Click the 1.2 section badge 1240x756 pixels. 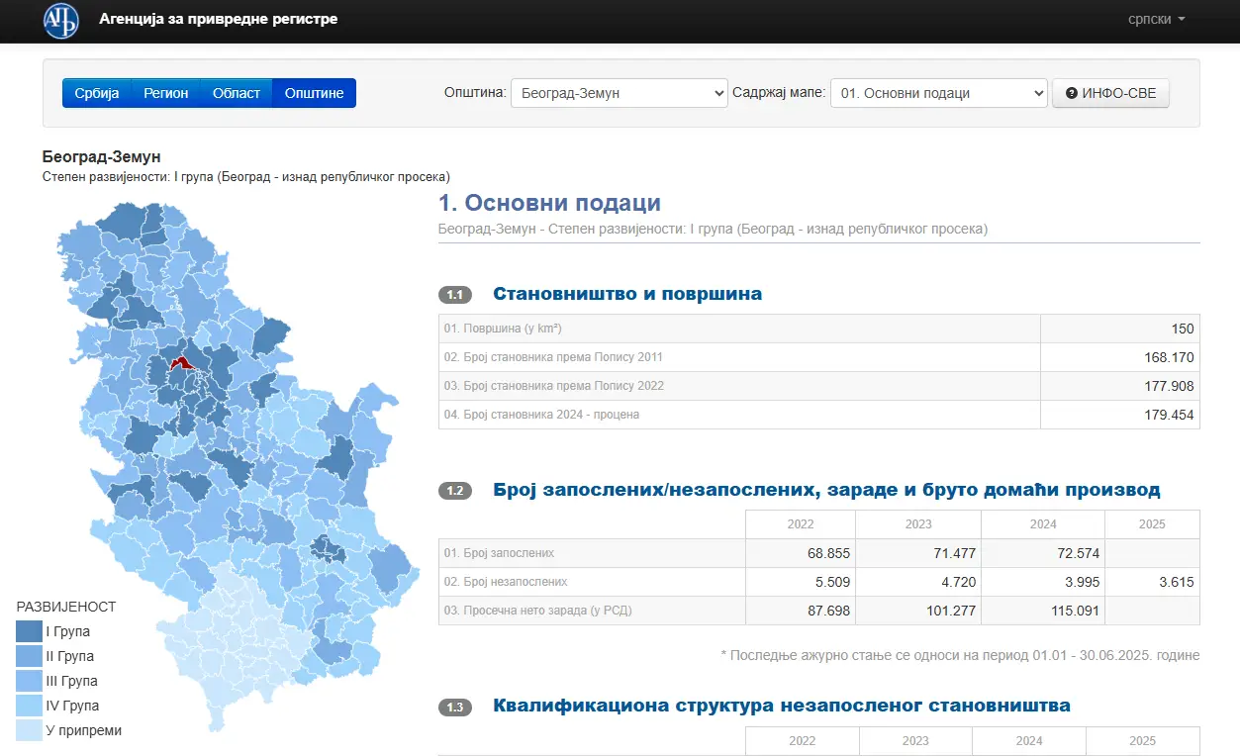point(455,491)
